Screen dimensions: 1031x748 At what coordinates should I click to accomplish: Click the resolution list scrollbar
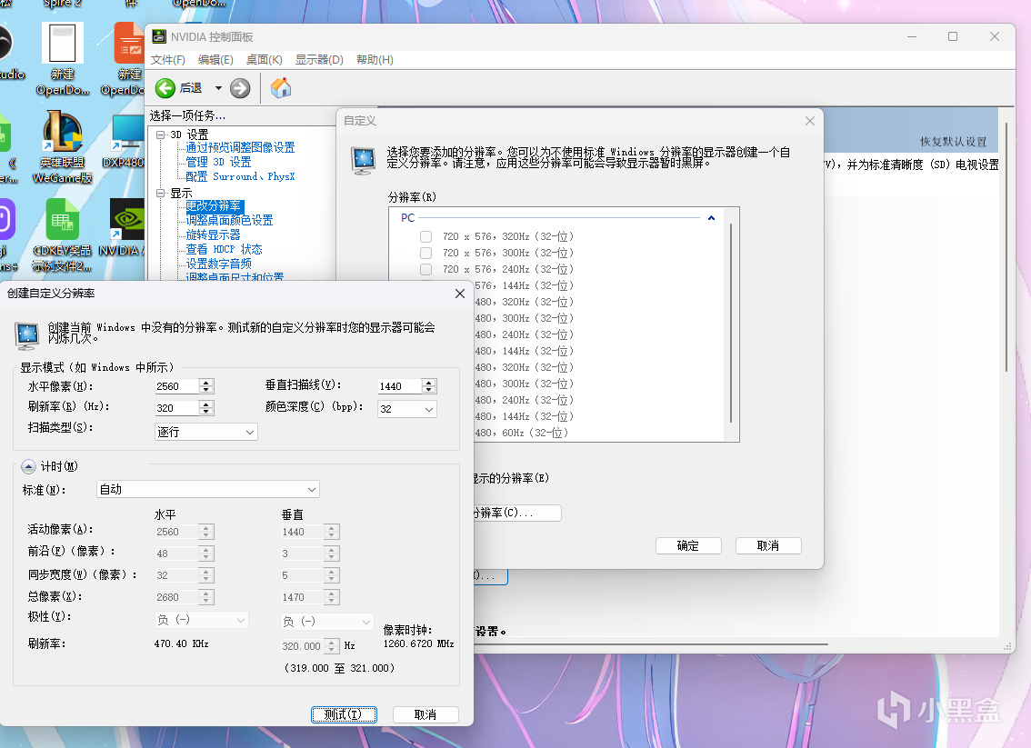730,322
